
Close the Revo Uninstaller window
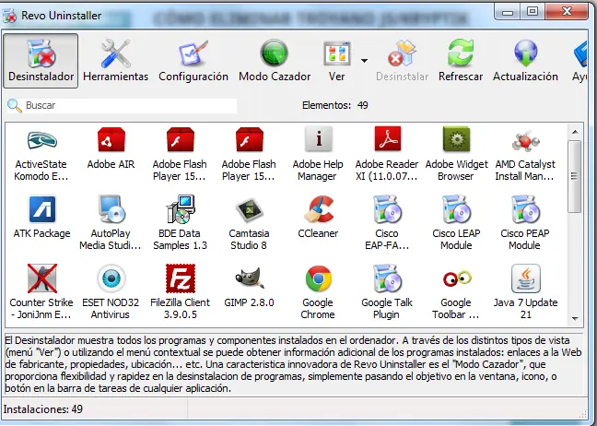[x=567, y=11]
